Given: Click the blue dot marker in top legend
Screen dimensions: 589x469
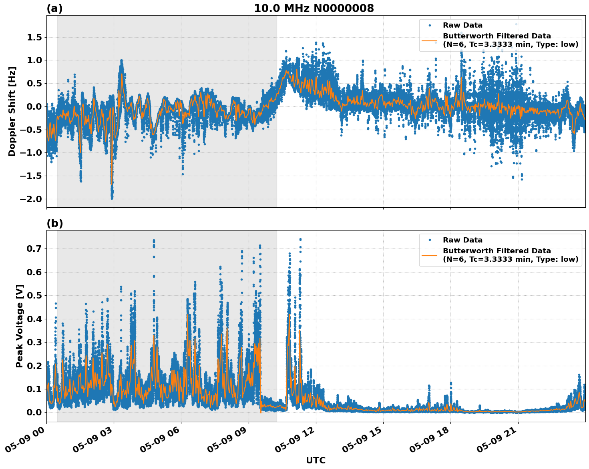Looking at the screenshot, I should tap(430, 25).
